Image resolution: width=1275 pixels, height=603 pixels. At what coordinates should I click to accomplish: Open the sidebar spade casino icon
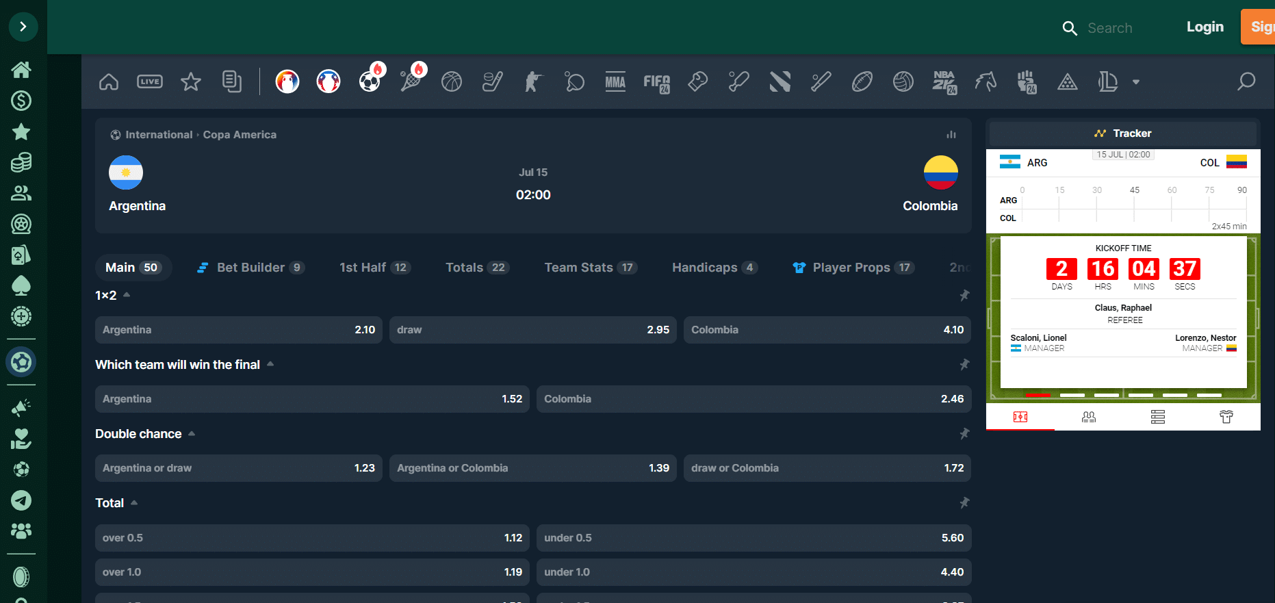click(x=21, y=285)
